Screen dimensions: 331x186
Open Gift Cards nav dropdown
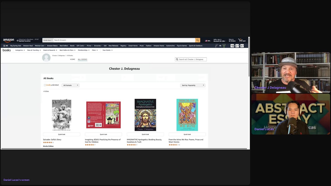point(81,46)
